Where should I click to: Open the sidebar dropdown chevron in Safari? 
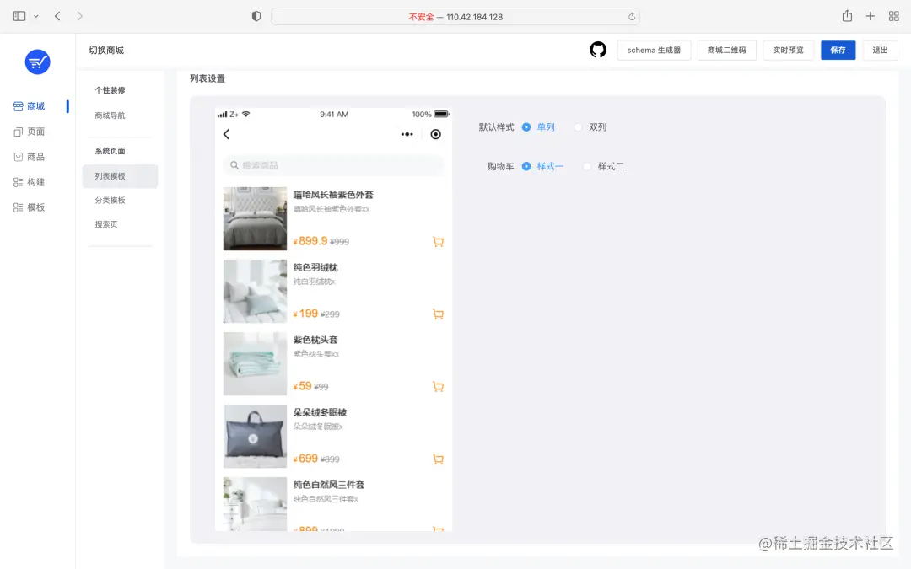pos(36,16)
